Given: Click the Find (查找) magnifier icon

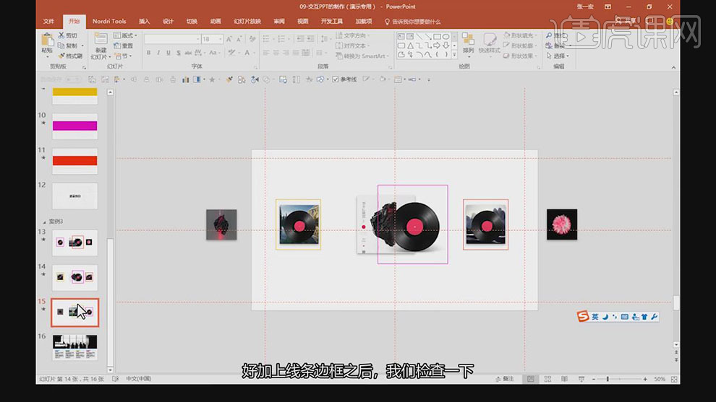Looking at the screenshot, I should (x=550, y=35).
